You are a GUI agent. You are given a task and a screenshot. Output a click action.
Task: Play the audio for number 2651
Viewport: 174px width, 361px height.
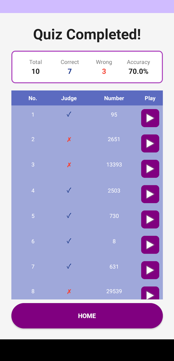150,143
